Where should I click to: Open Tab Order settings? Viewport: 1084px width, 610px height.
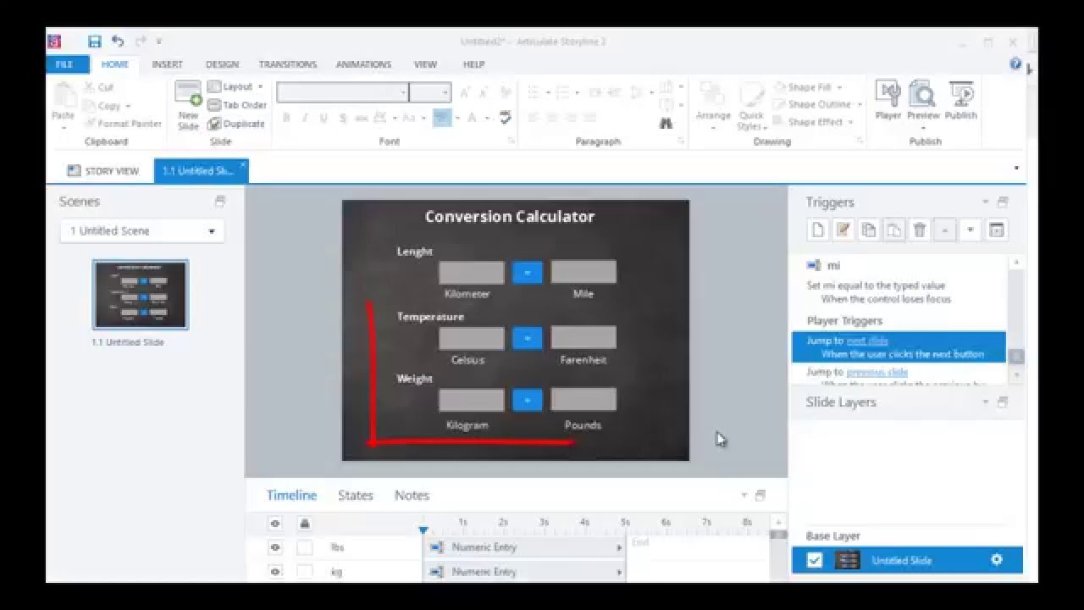click(x=237, y=105)
